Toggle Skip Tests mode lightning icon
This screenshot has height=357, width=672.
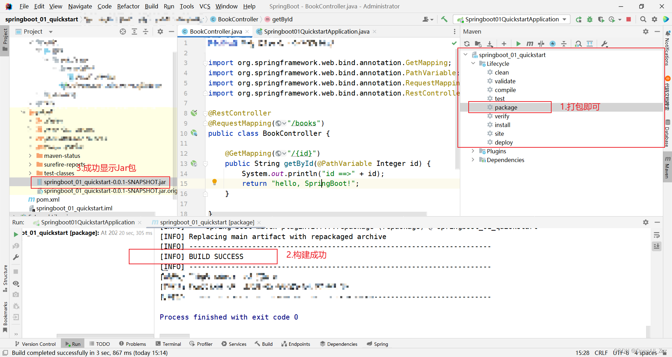click(x=553, y=44)
